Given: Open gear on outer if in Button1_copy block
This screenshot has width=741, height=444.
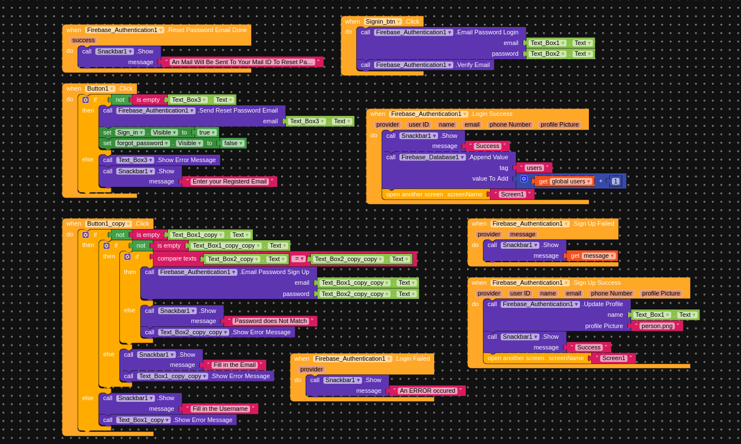Looking at the screenshot, I should tap(86, 235).
